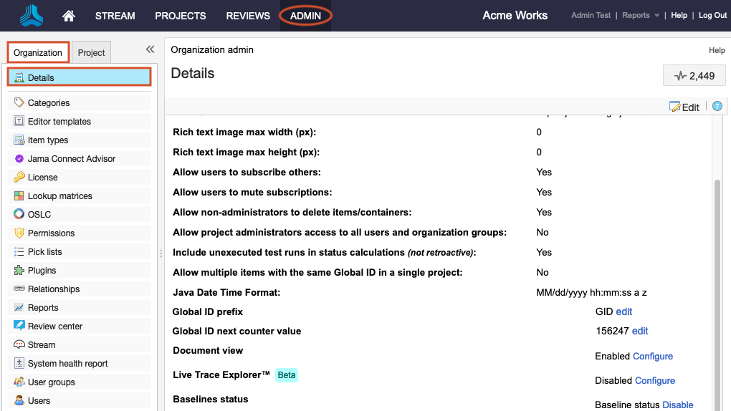The image size is (731, 411).
Task: Click the Permissions shield icon
Action: coord(19,233)
